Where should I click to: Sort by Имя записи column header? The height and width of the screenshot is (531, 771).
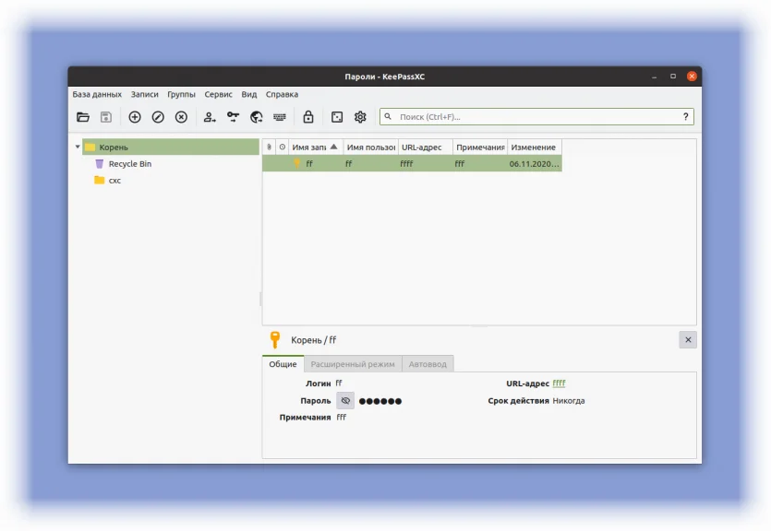click(x=316, y=147)
